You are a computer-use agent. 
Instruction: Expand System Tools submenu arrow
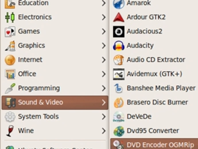tap(104, 117)
